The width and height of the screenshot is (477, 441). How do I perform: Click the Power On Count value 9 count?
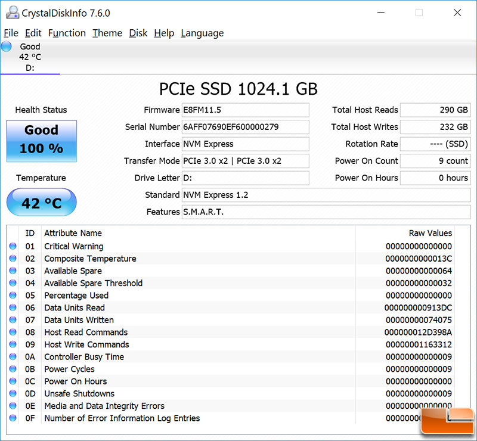tap(435, 161)
